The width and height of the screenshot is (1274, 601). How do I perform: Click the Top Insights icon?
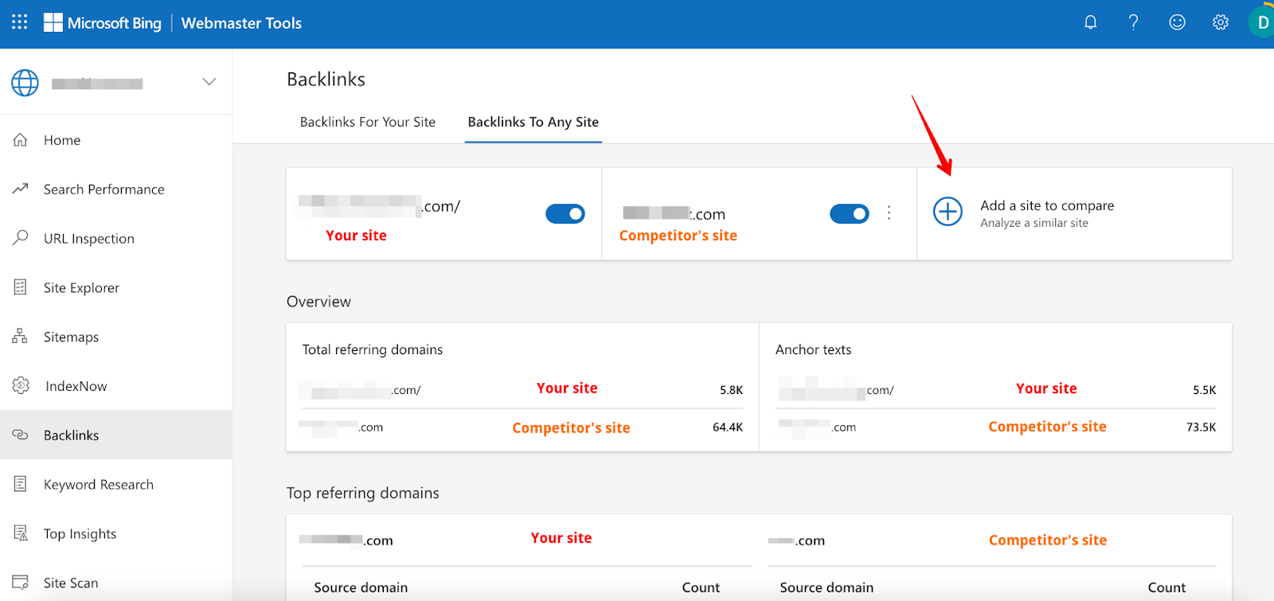point(21,533)
